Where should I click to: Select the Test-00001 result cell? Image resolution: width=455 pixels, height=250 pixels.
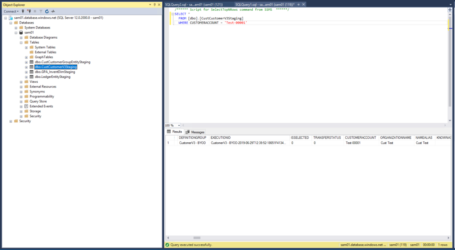[361, 143]
